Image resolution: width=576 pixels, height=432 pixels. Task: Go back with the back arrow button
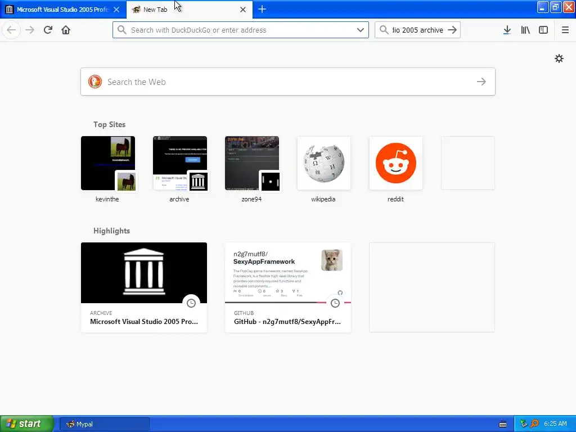[x=11, y=30]
